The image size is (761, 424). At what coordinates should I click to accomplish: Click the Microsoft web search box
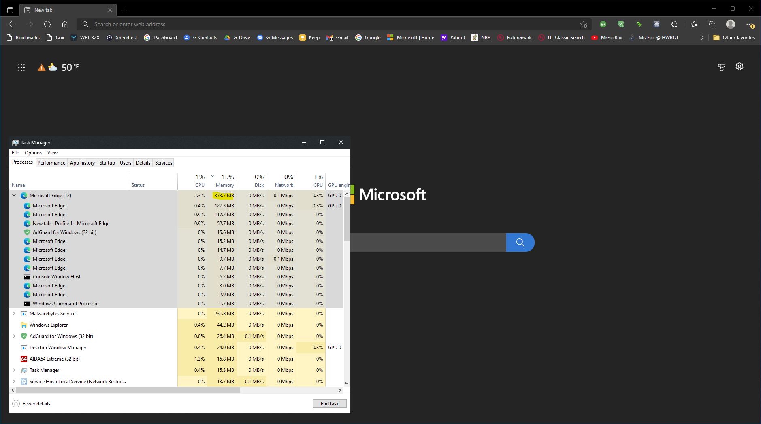[x=428, y=243]
